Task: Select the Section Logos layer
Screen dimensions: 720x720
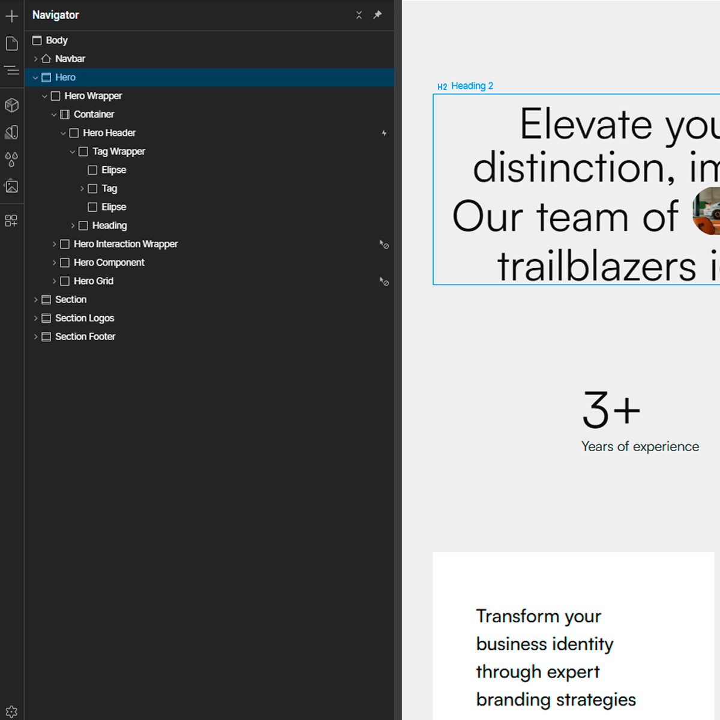Action: coord(85,318)
